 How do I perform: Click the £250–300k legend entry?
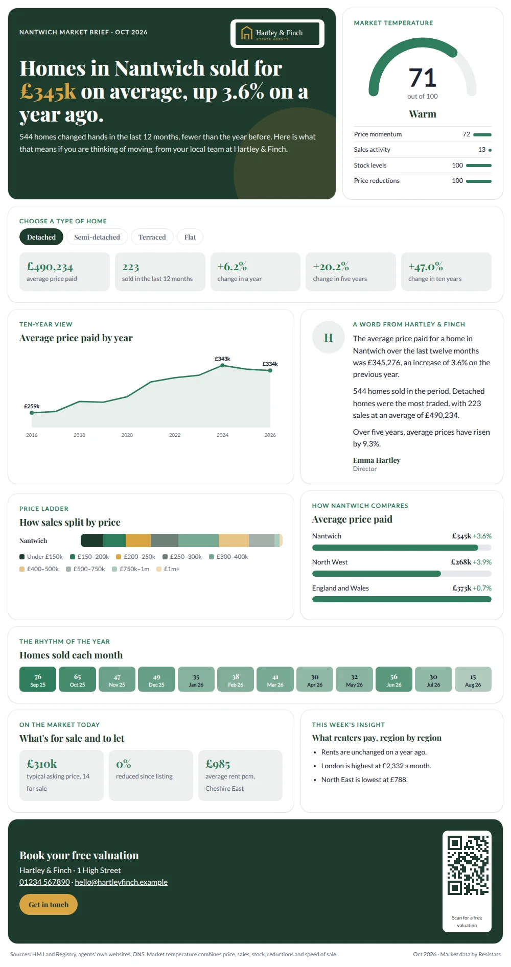coord(182,557)
